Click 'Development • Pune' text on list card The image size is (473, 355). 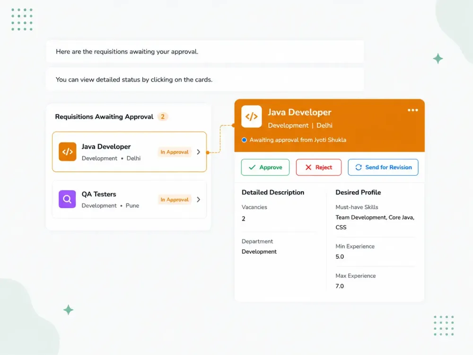tap(110, 205)
